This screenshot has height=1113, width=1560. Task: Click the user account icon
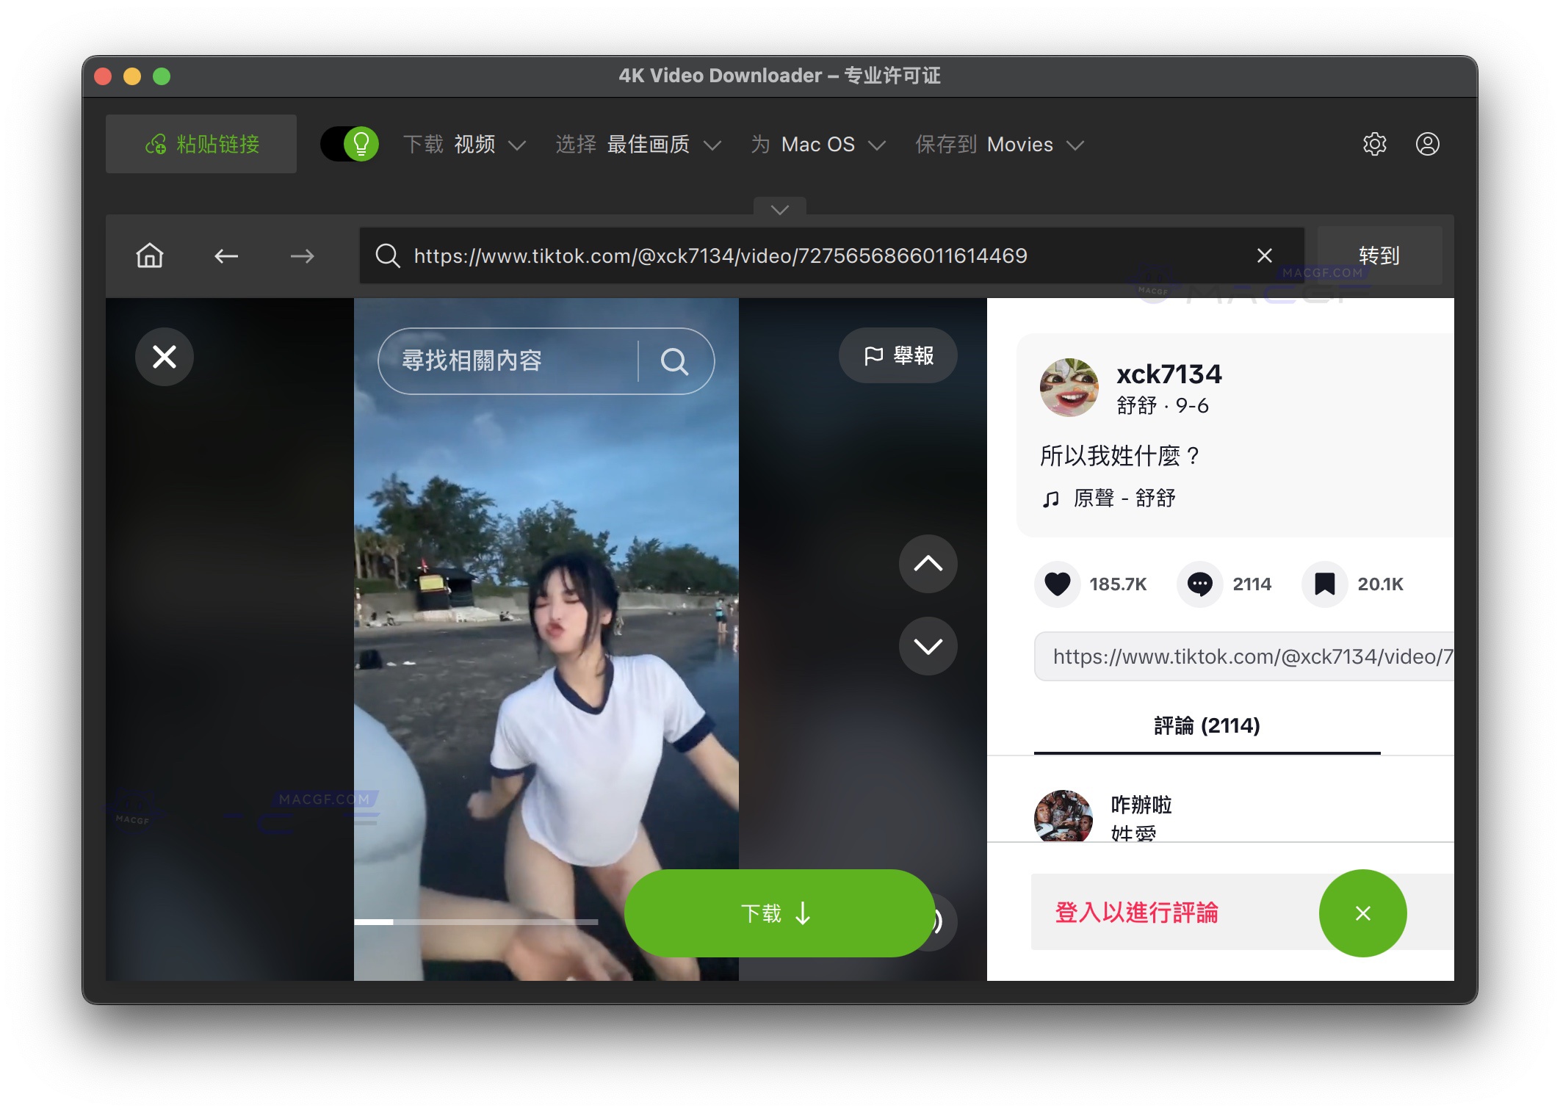[x=1428, y=144]
